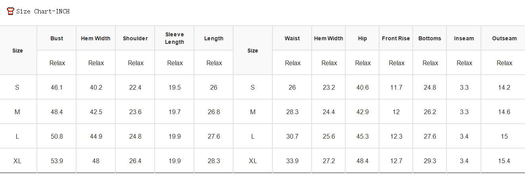Click the Size Chart-INCH title text
The image size is (525, 175).
pos(43,11)
